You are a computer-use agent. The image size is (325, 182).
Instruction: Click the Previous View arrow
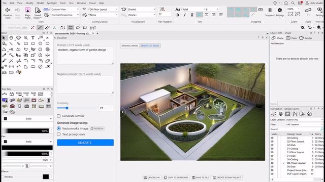(8, 10)
